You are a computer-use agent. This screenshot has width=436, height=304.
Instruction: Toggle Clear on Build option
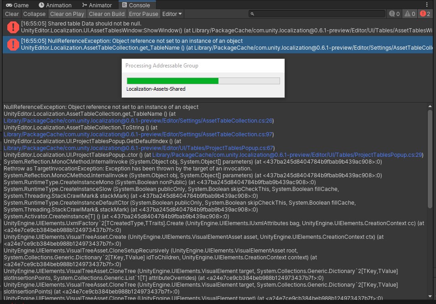106,14
